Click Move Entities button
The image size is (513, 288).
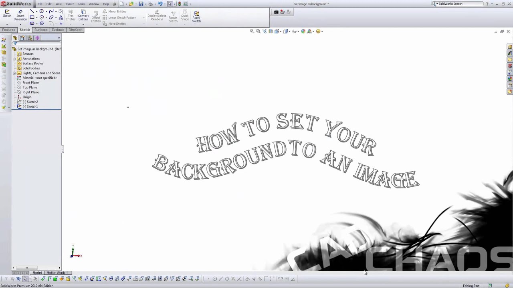click(114, 24)
